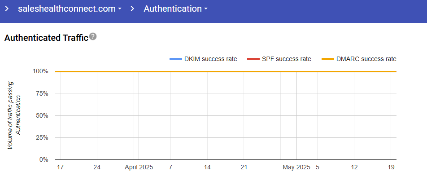Click the April 2025 x-axis label
This screenshot has width=427, height=194.
[139, 167]
